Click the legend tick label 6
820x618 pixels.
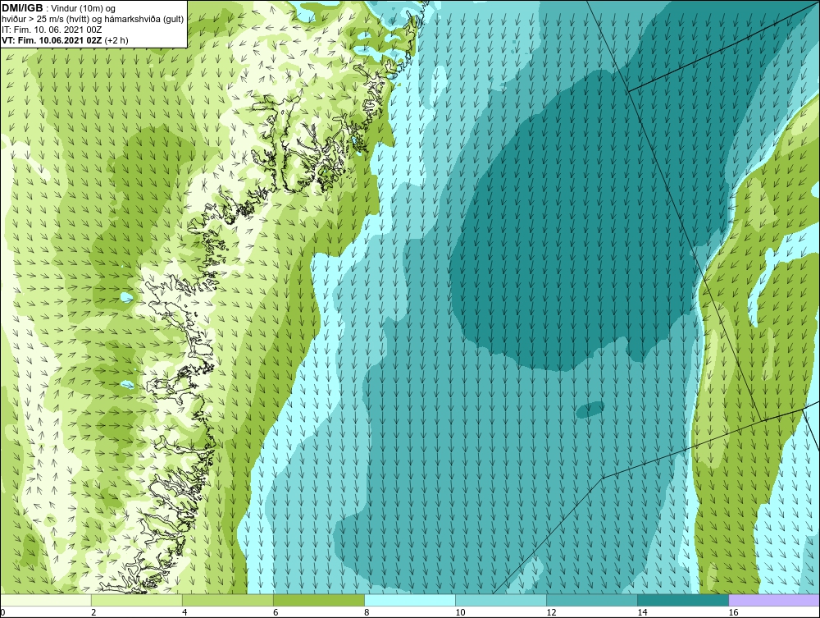point(276,612)
